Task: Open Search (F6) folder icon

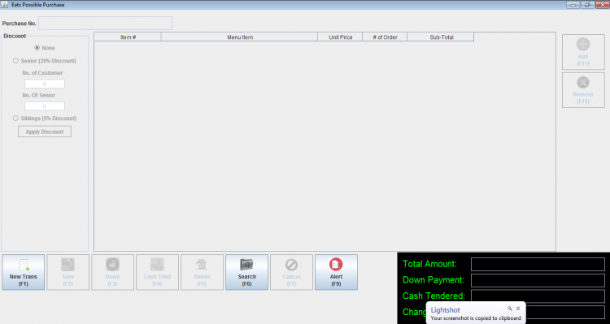Action: 246,265
